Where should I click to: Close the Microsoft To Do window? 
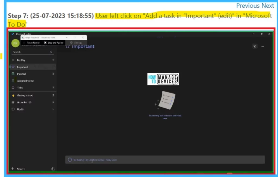coord(269,34)
